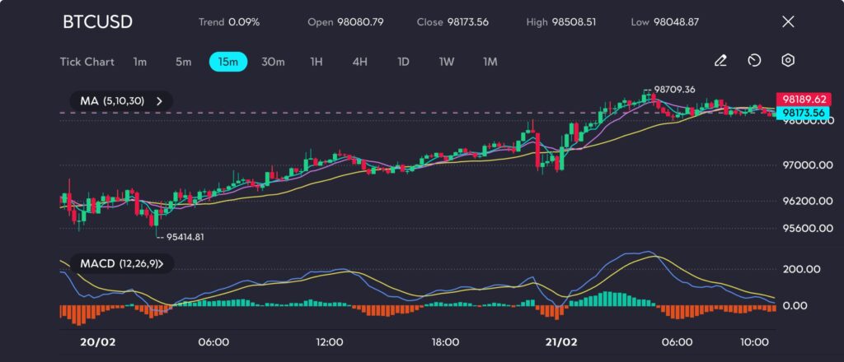
Task: Select the 1W weekly timeframe
Action: tap(446, 62)
